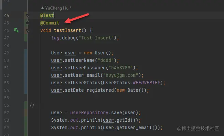Click the new User() constructor call
The image size is (224, 136).
97,53
